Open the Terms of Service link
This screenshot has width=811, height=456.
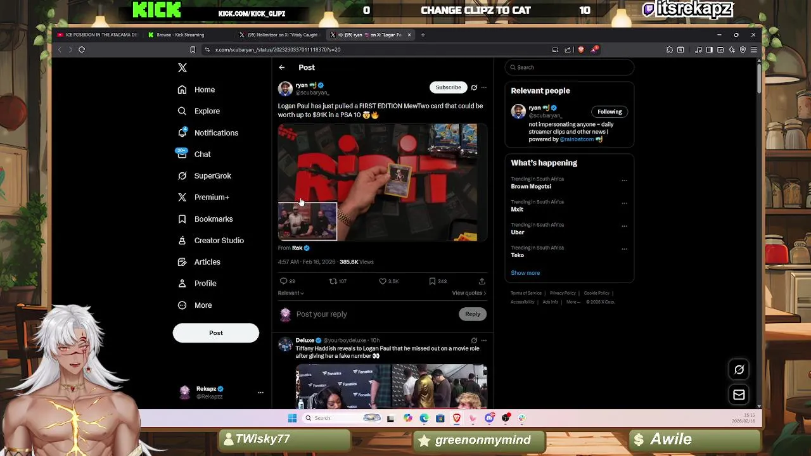point(526,293)
